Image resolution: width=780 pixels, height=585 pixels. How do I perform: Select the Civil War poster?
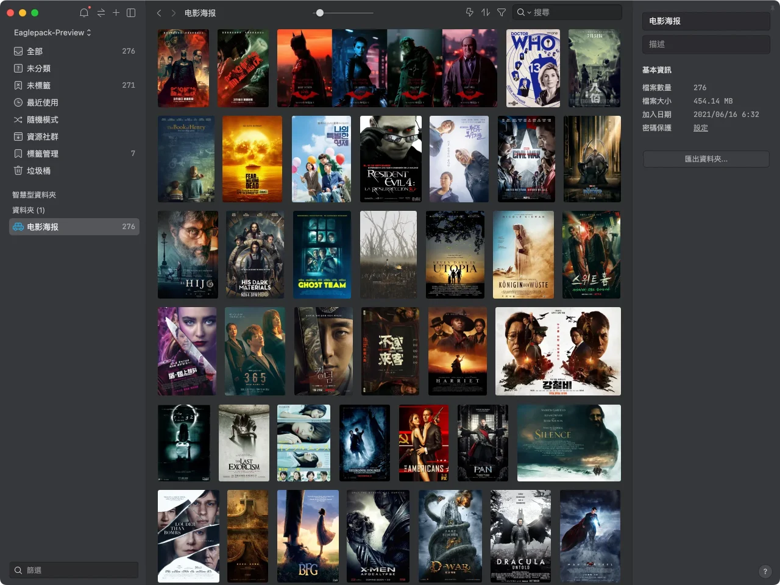pyautogui.click(x=526, y=159)
